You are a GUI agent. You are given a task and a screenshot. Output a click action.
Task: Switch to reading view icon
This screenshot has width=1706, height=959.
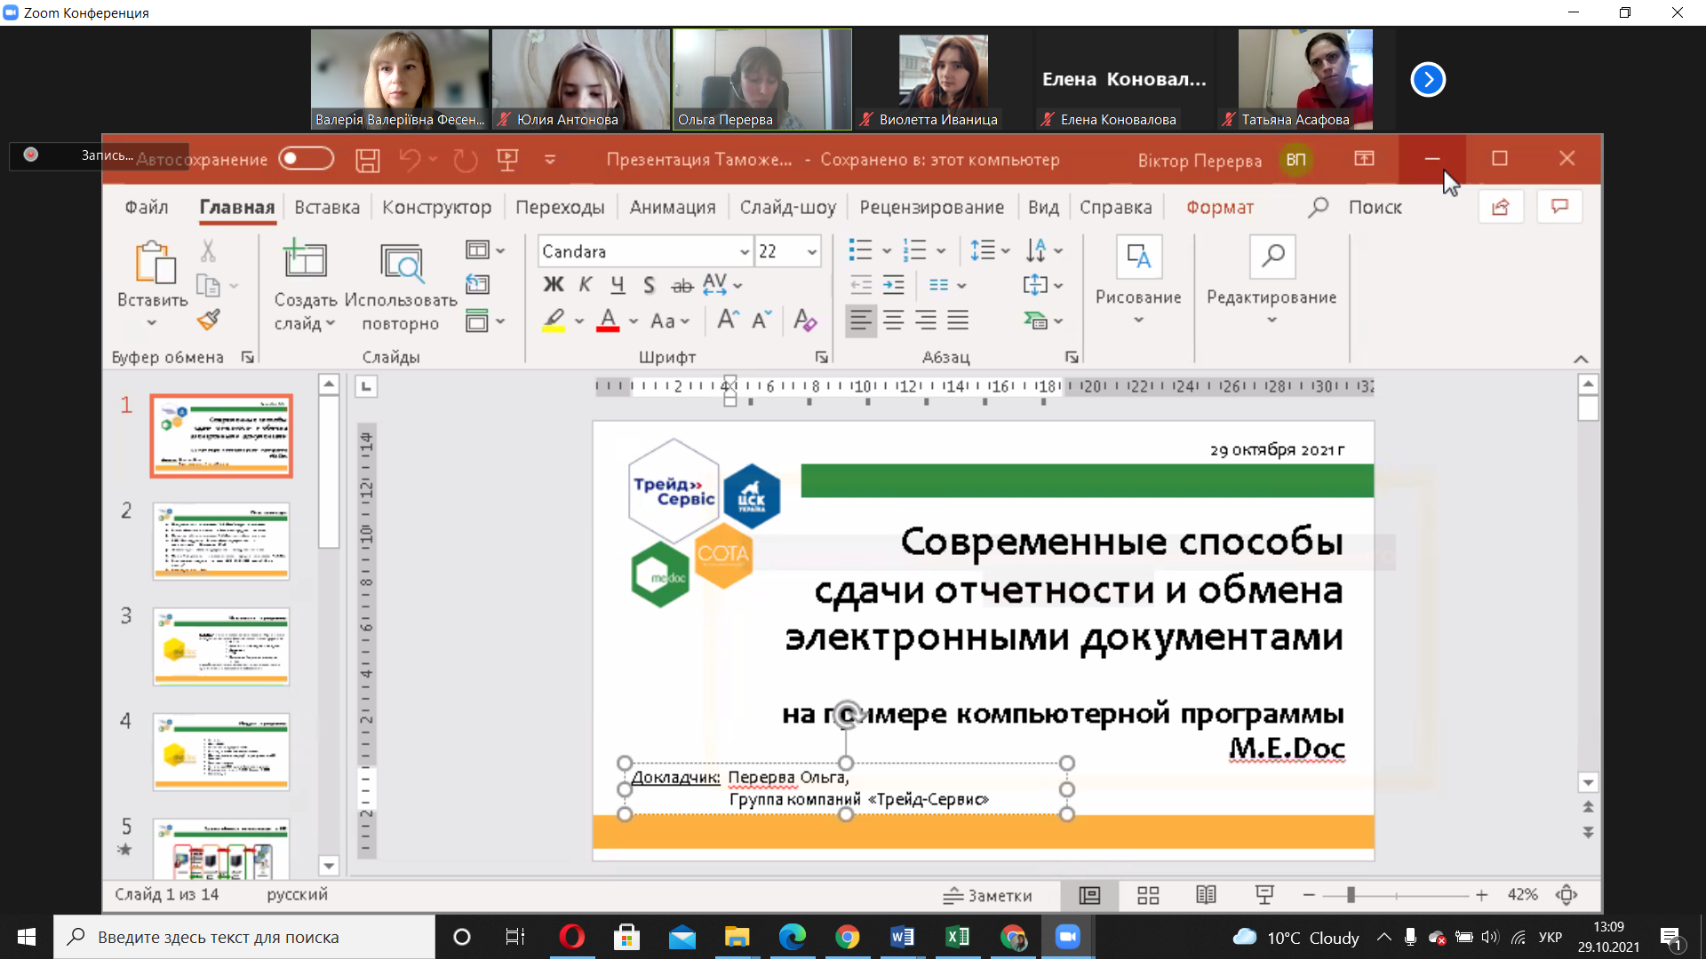point(1206,895)
